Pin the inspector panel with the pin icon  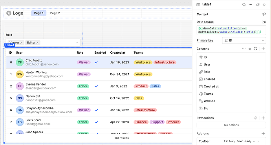point(258,5)
